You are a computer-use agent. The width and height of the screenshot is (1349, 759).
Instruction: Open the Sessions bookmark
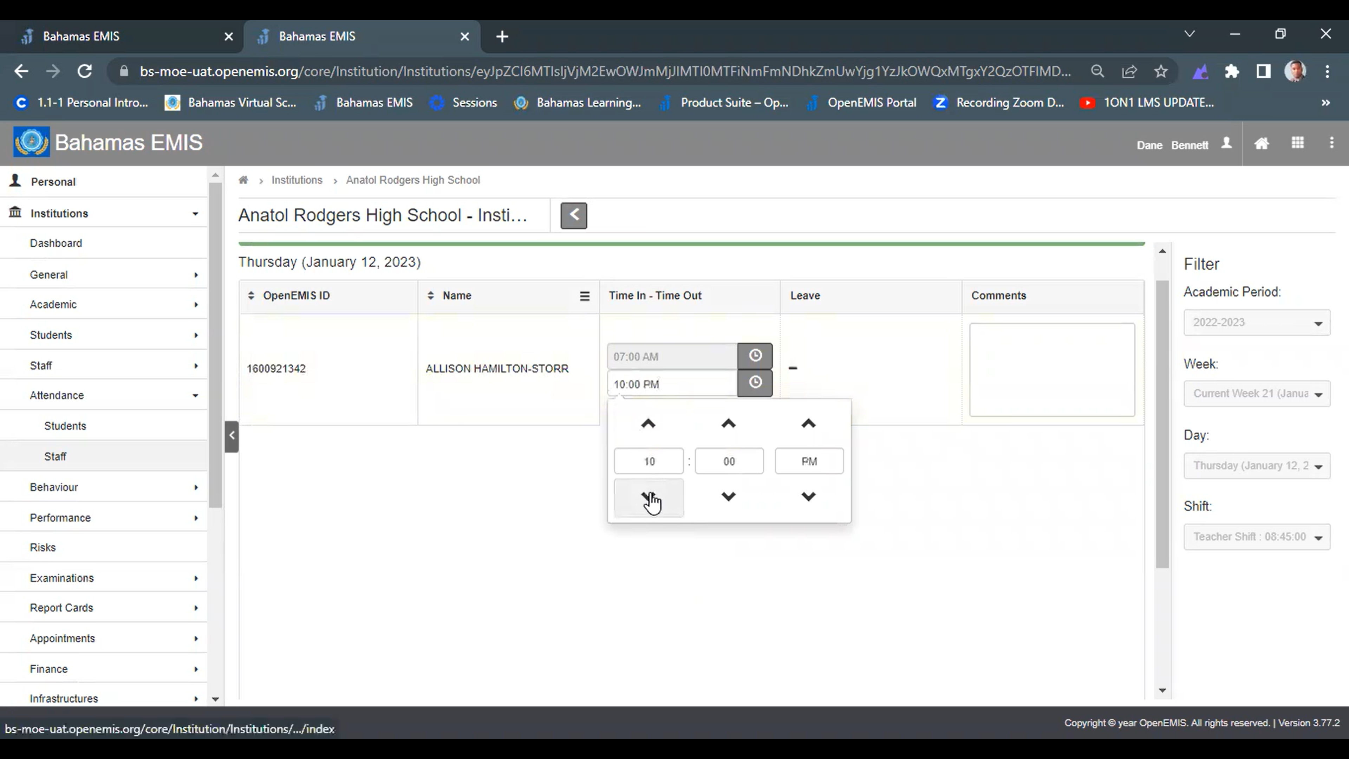463,103
